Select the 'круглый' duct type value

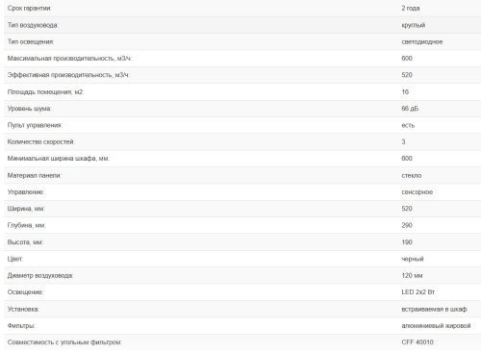click(414, 25)
